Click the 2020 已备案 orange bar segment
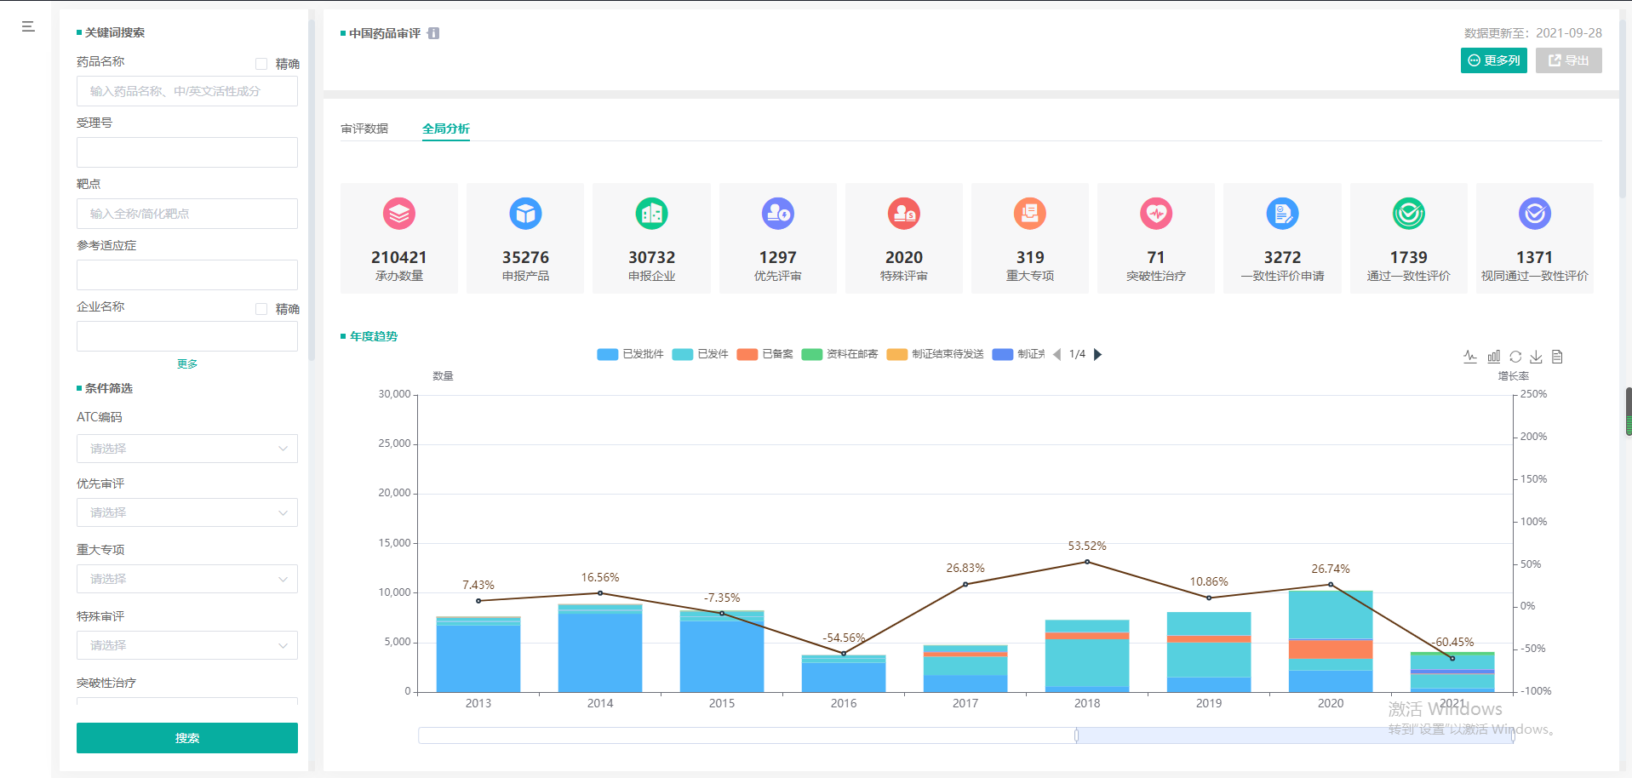1632x778 pixels. click(x=1331, y=649)
